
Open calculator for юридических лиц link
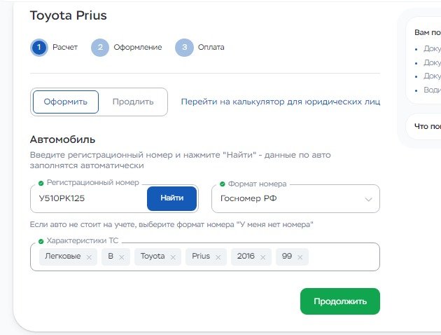(281, 102)
